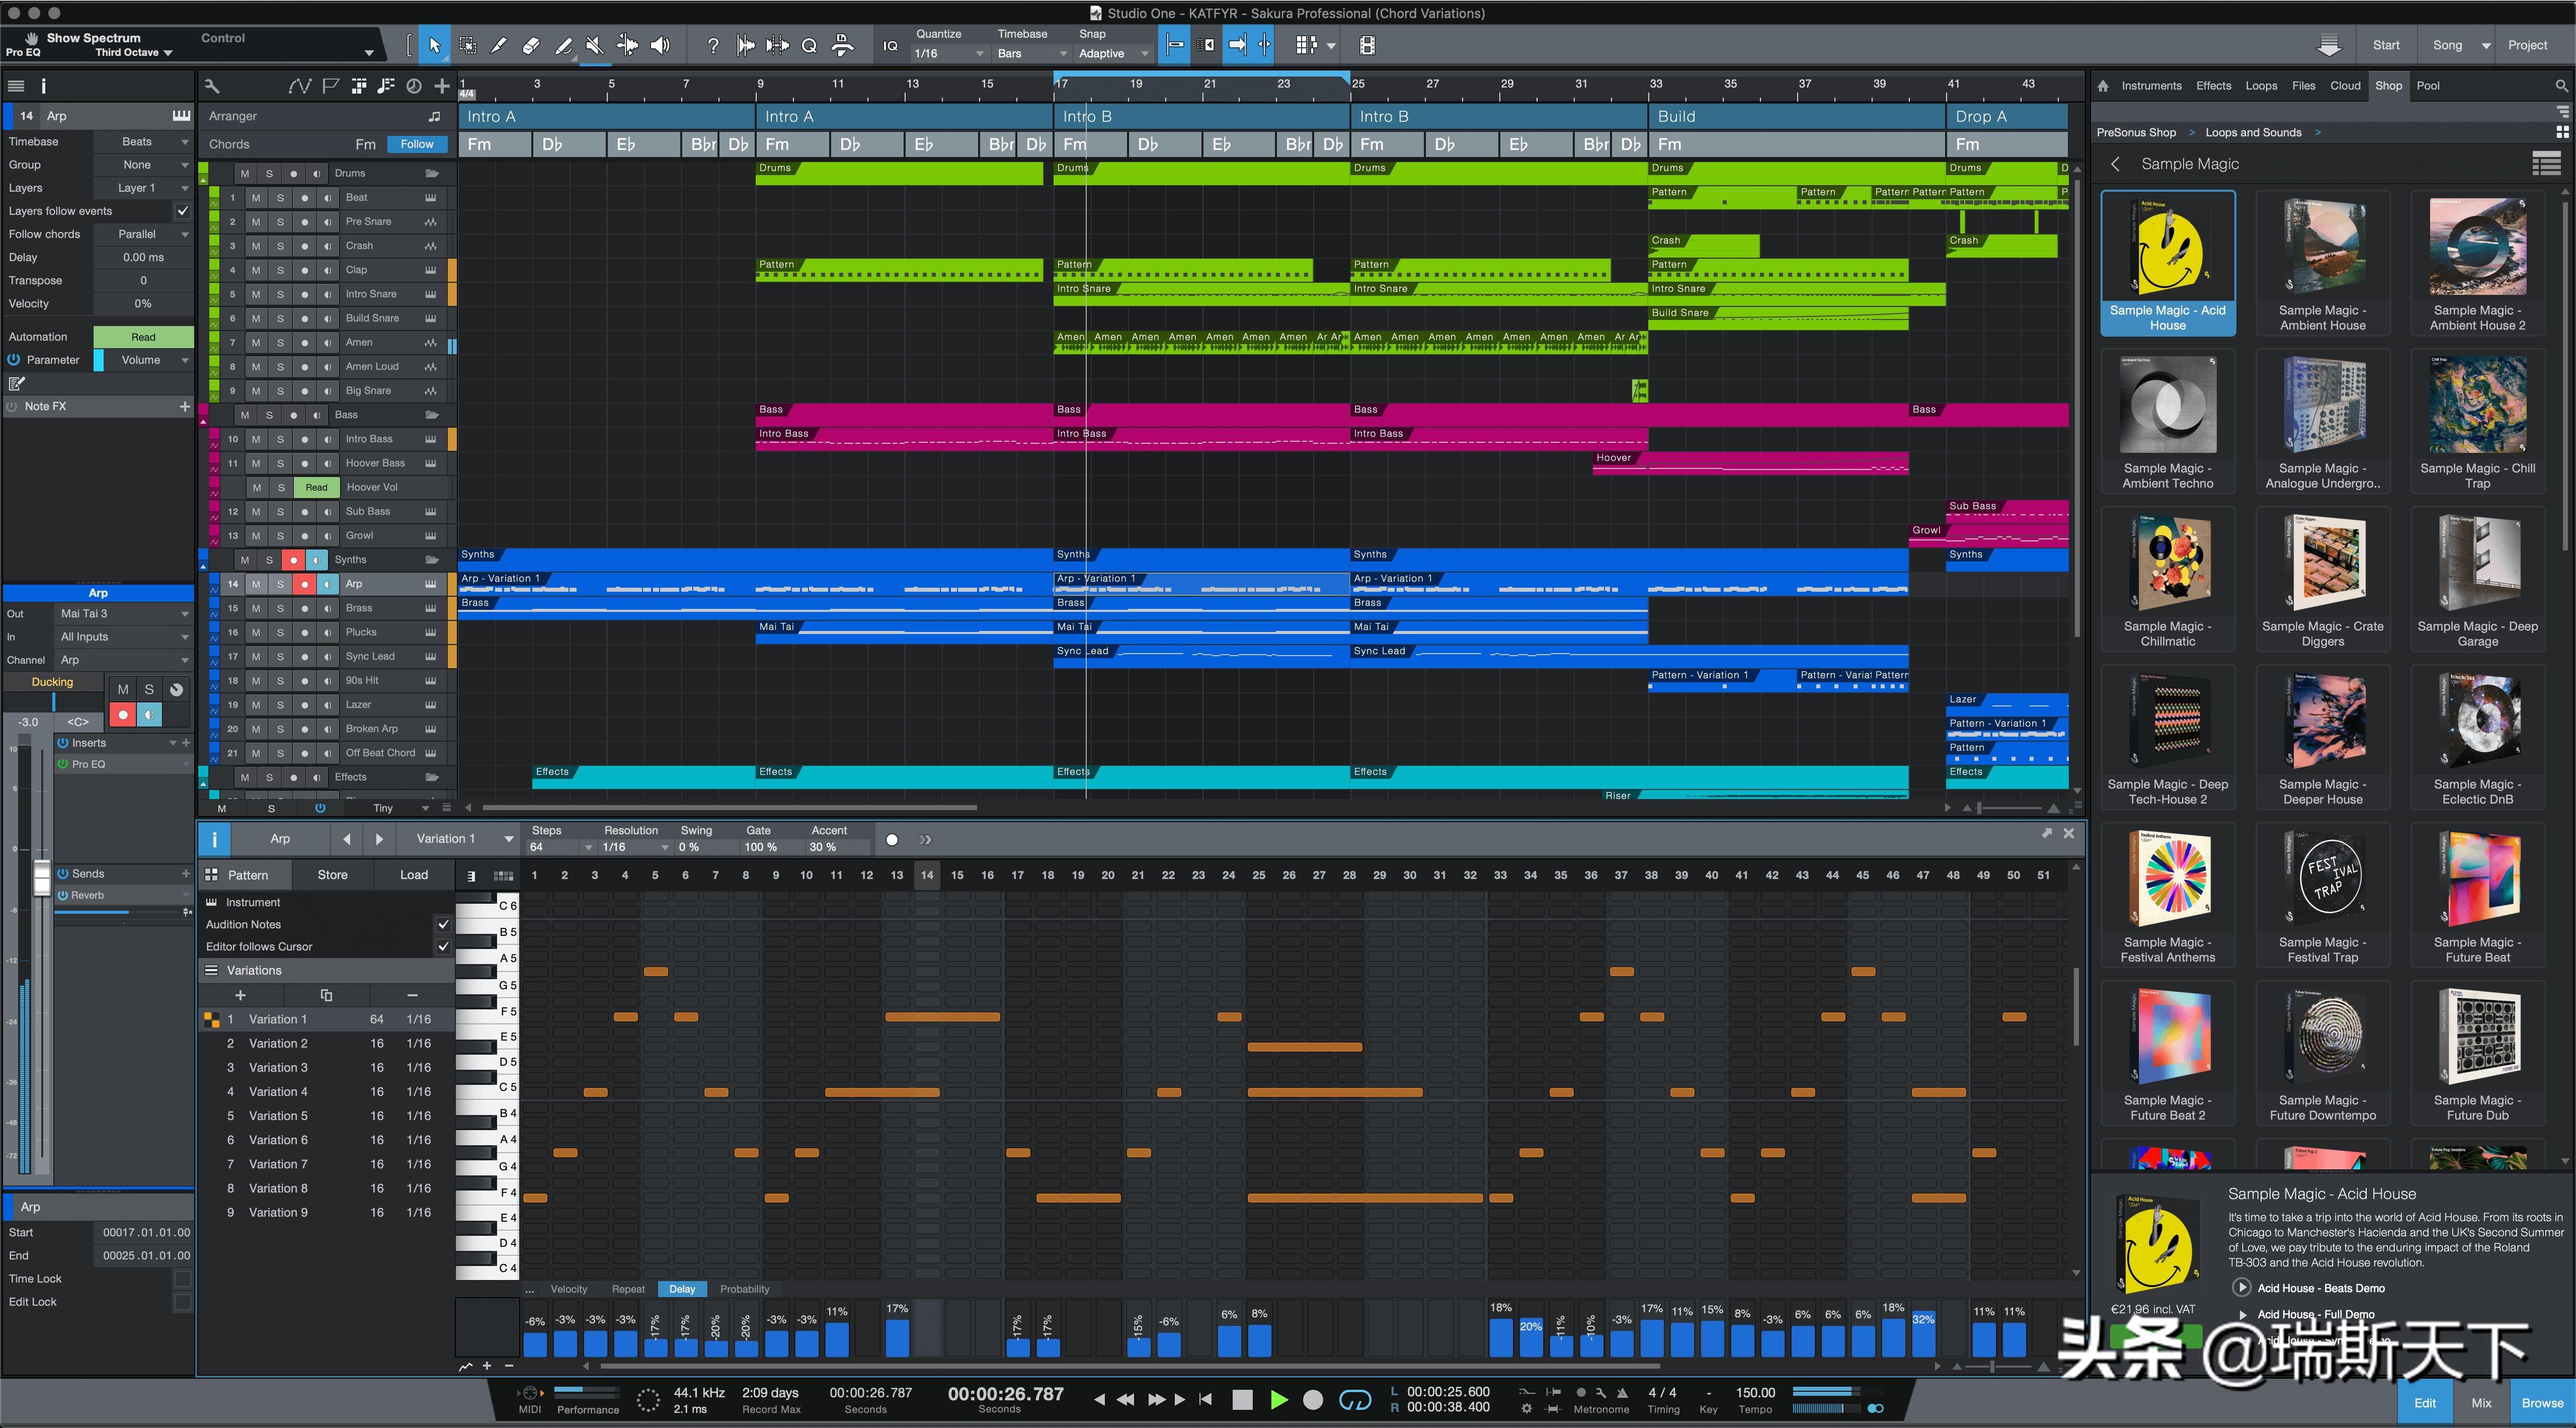The height and width of the screenshot is (1428, 2576).
Task: Duplicate variation icon in Variations panel
Action: 326,995
